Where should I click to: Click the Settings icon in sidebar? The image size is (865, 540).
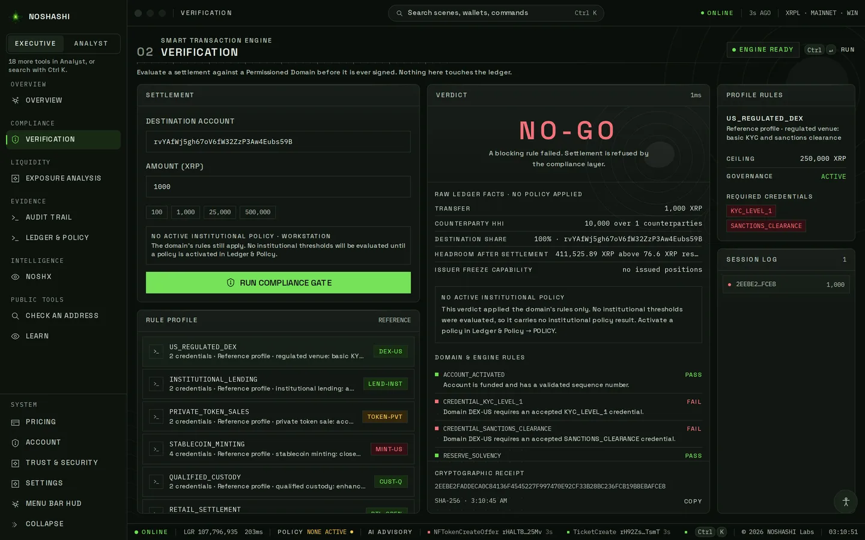click(16, 483)
